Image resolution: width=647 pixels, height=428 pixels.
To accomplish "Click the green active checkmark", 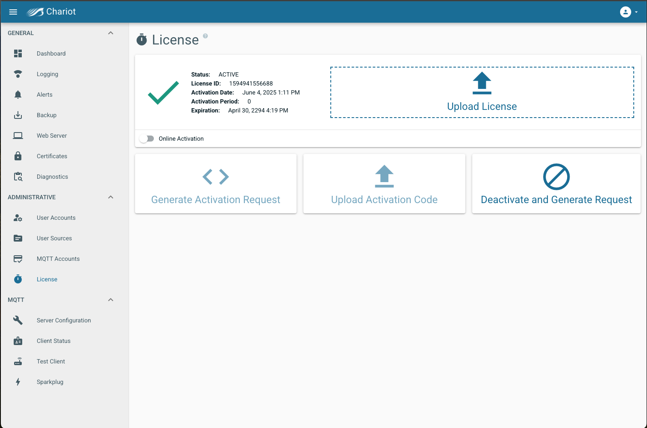I will tap(163, 92).
